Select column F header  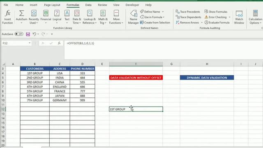[136, 64]
